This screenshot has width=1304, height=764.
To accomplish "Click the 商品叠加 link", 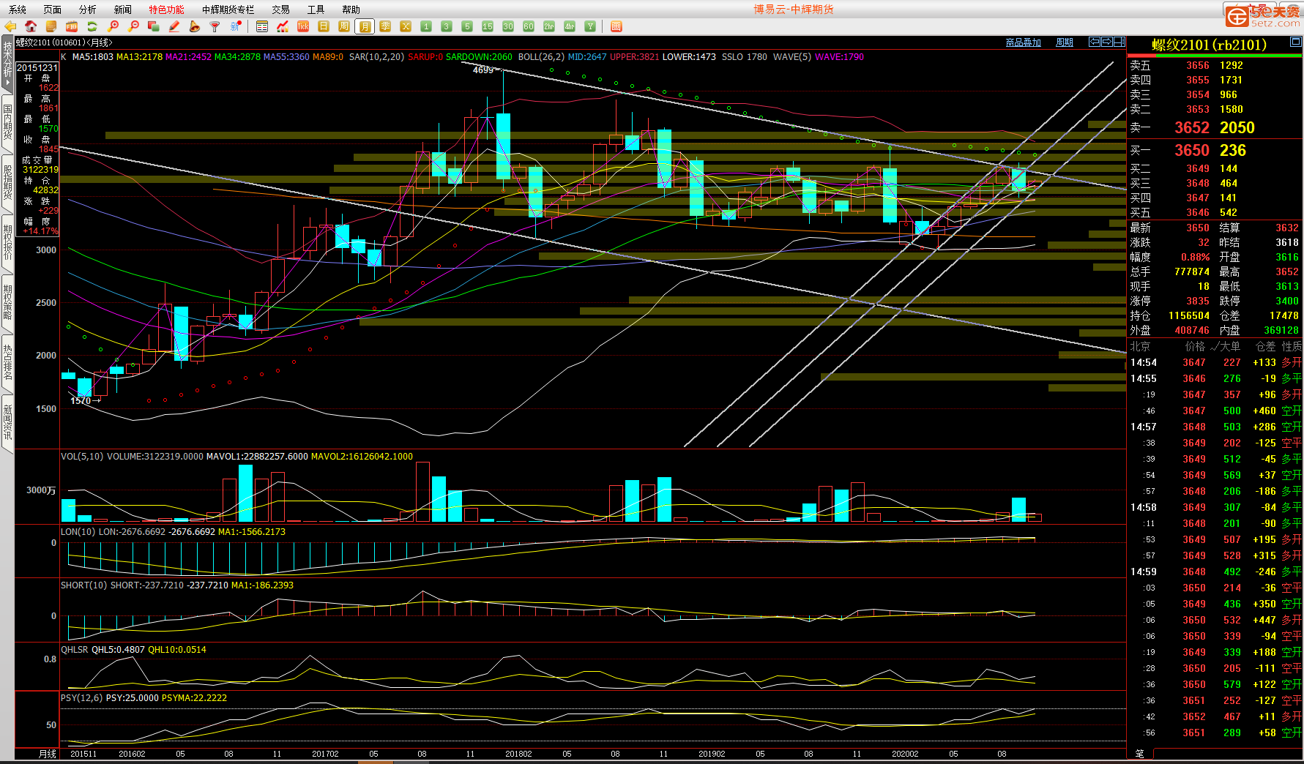I will [1024, 42].
